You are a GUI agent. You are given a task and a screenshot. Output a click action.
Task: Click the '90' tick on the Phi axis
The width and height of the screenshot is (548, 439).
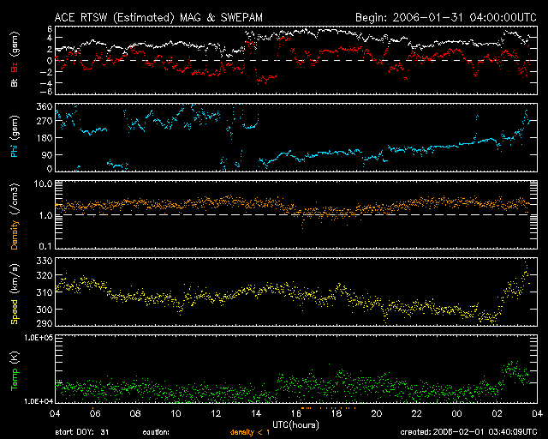coord(48,154)
